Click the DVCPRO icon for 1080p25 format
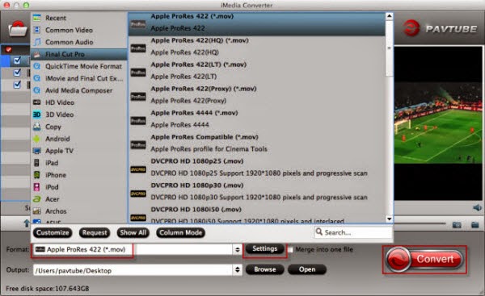485x296 pixels. point(138,169)
